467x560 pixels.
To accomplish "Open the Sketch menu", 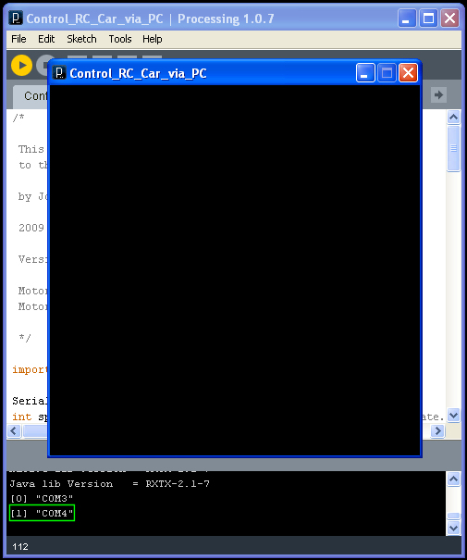I will tap(81, 39).
